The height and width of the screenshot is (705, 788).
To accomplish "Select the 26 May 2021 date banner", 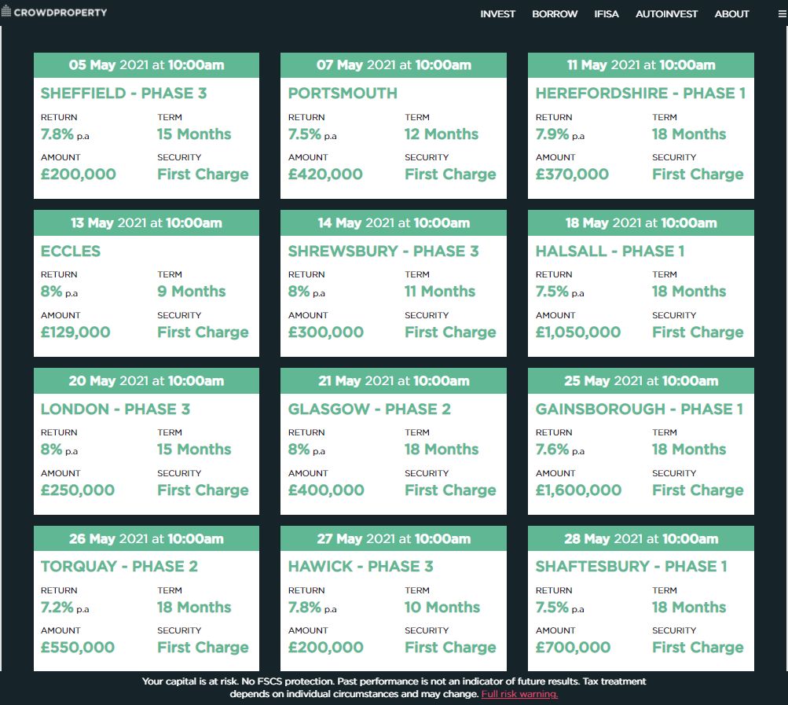I will pyautogui.click(x=146, y=538).
